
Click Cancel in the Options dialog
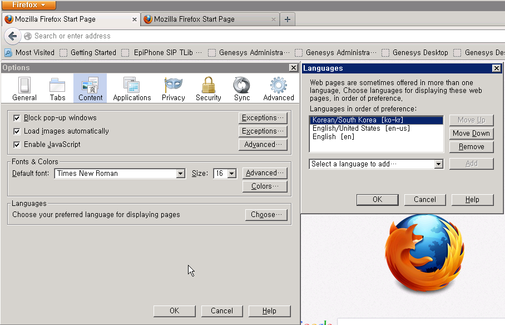(x=222, y=311)
